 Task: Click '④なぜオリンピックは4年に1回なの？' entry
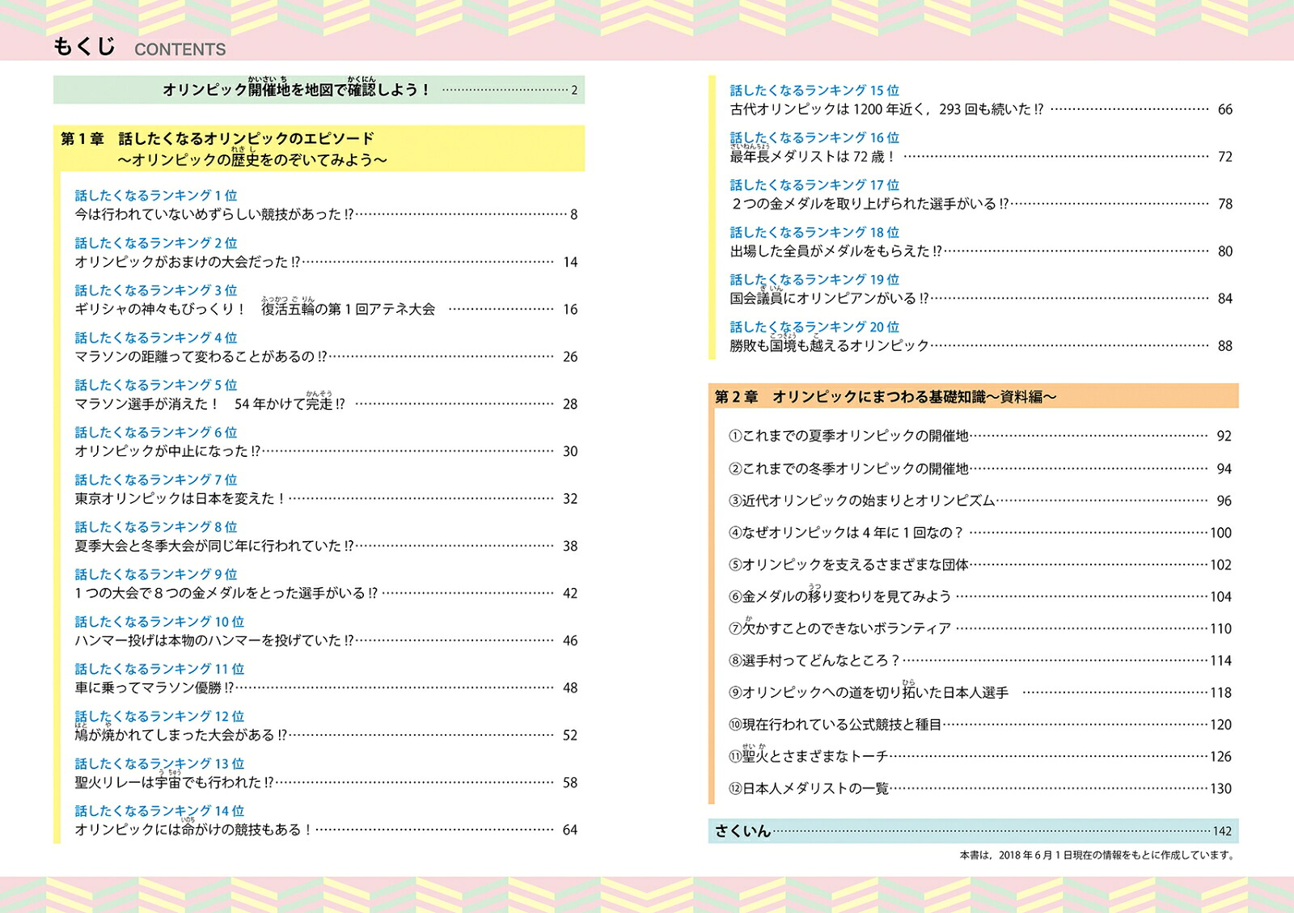(x=980, y=532)
